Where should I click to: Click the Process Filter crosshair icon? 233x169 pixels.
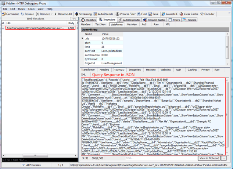[117, 14]
